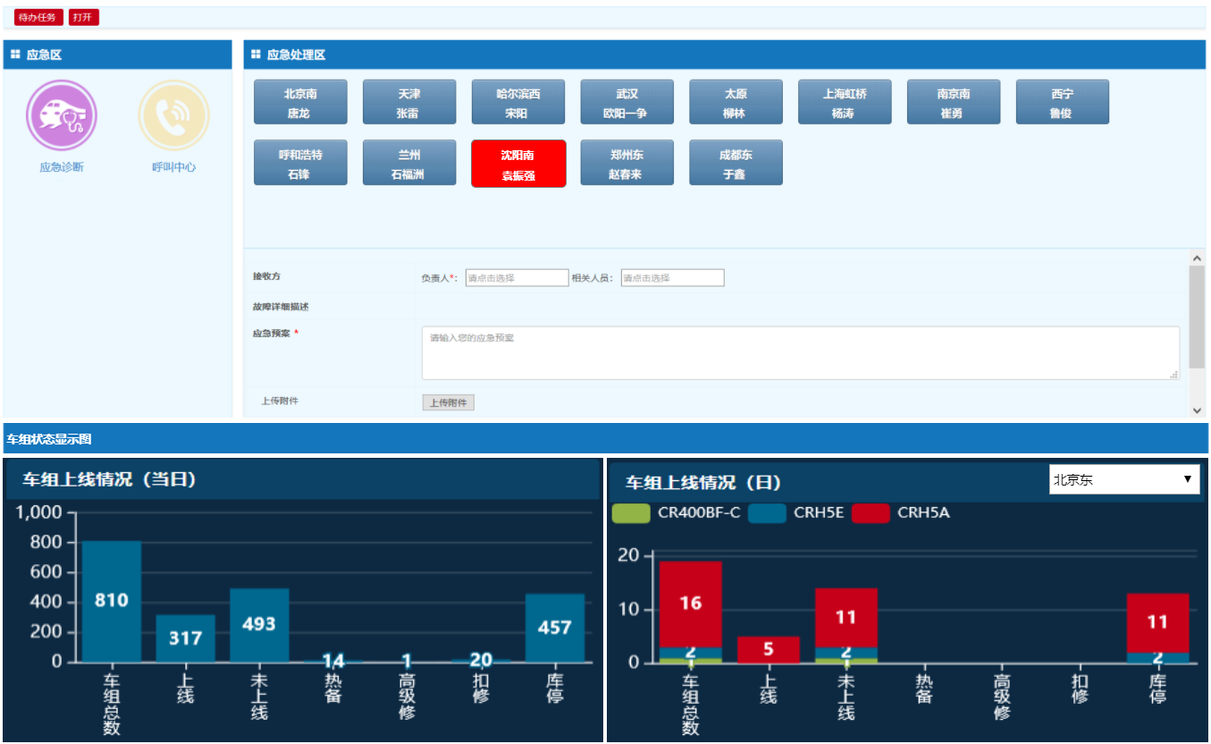Viewport: 1211px width, 744px height.
Task: Toggle the CRH5E legend swatch
Action: click(x=767, y=513)
